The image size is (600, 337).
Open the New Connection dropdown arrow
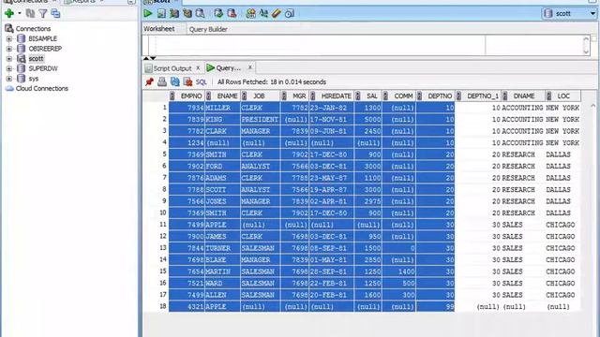coord(20,13)
